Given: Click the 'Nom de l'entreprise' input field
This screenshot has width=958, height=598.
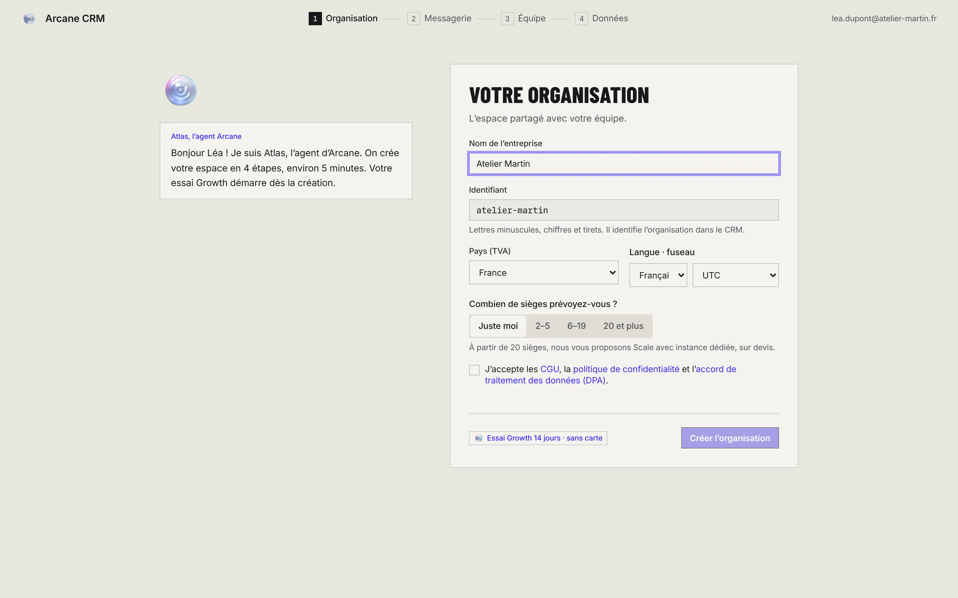Looking at the screenshot, I should [x=624, y=163].
